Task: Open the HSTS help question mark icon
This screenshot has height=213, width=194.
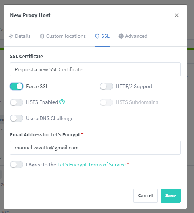Action: point(62,102)
